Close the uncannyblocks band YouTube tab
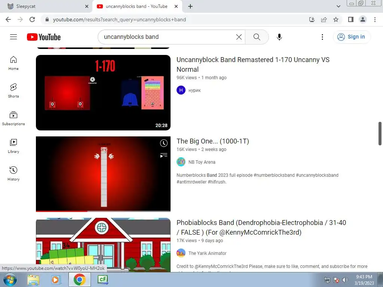 click(176, 6)
